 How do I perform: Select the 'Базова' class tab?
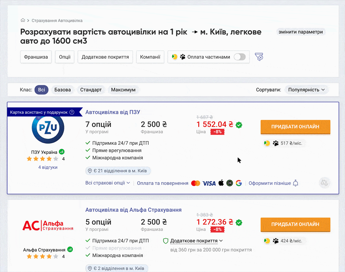(x=62, y=90)
